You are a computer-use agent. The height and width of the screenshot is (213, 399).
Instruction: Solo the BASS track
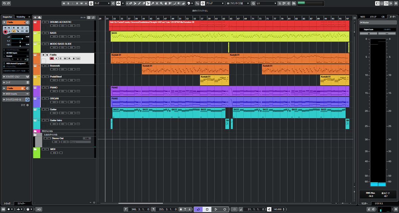click(47, 33)
